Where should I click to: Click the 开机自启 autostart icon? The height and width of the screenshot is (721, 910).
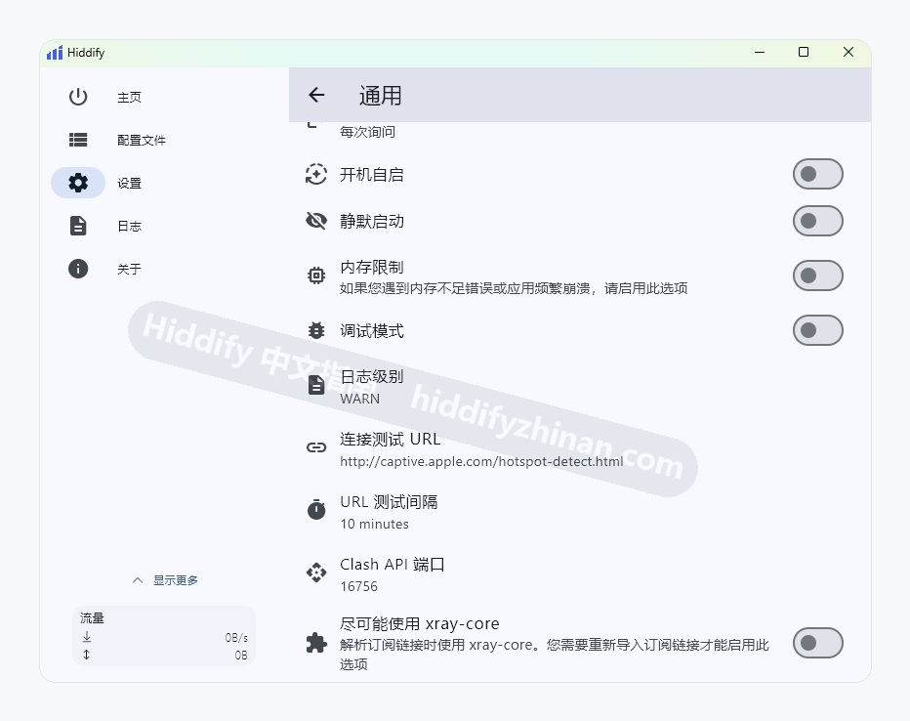pos(316,174)
